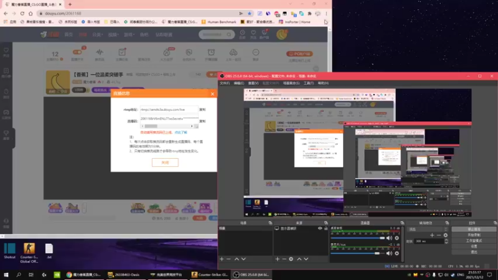The width and height of the screenshot is (498, 280).
Task: Open OBS View menu
Action: (253, 83)
